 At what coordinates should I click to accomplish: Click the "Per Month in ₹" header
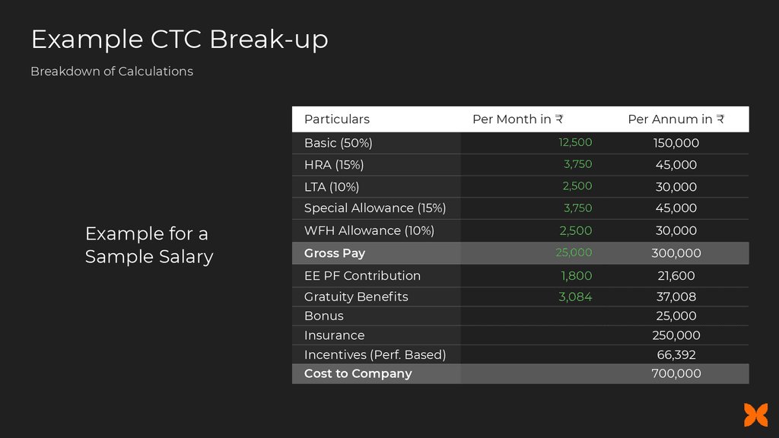[x=517, y=119]
